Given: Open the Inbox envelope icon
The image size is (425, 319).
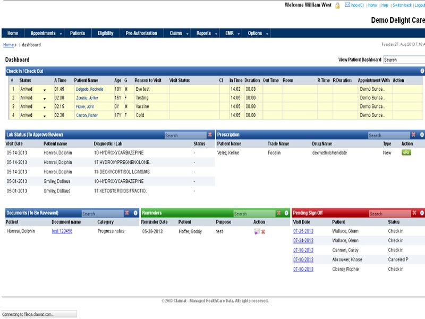Looking at the screenshot, I should [347, 5].
